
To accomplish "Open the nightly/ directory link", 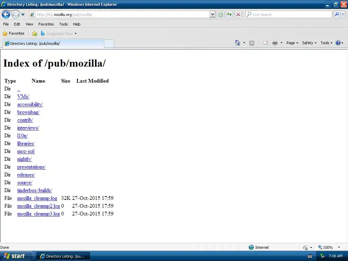I will [x=24, y=159].
